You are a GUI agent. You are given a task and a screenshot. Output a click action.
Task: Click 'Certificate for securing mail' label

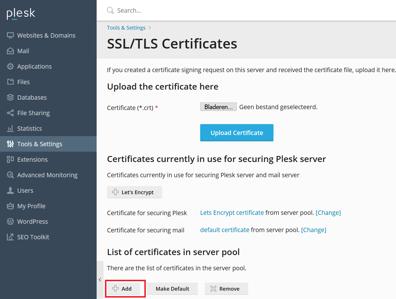tap(146, 230)
